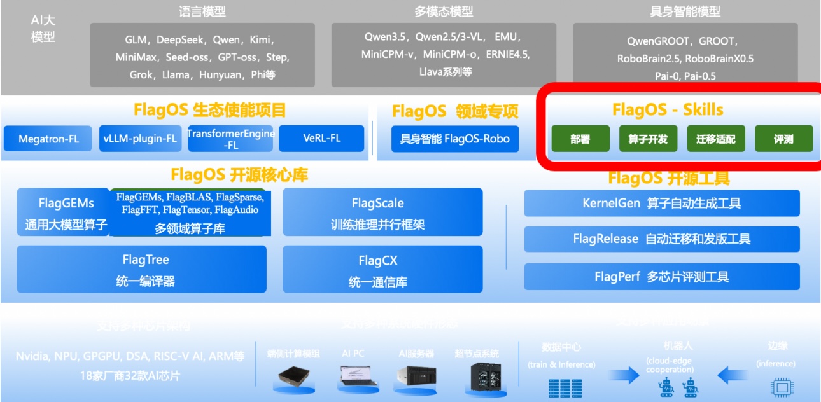This screenshot has width=821, height=402.
Task: Click the 'FlagOS 开源核心库' heading
Action: (x=239, y=174)
